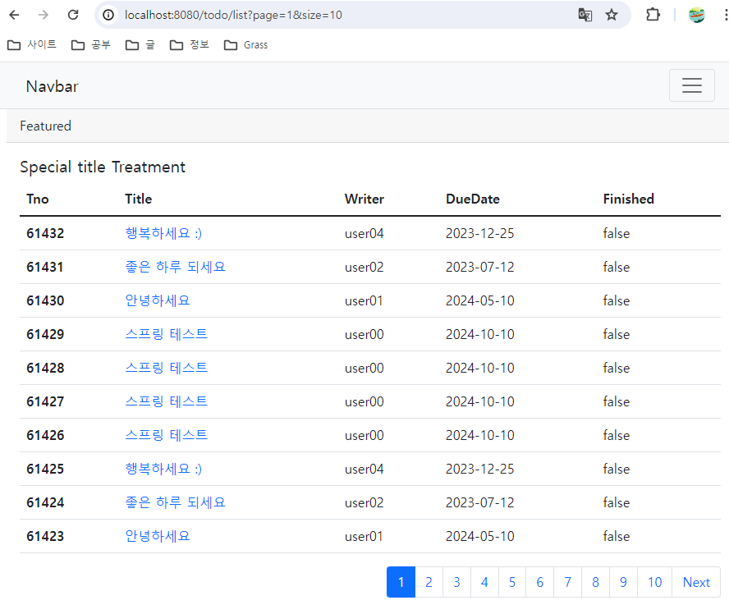This screenshot has height=614, width=729.
Task: Open the Chrome profile avatar
Action: coord(696,15)
